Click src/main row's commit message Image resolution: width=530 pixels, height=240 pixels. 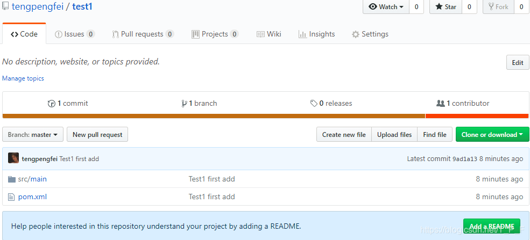click(211, 179)
